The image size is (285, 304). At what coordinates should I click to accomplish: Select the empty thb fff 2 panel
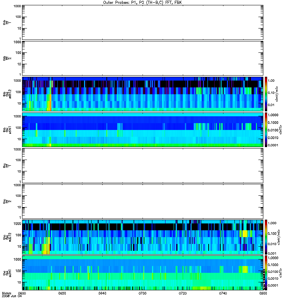point(142,59)
